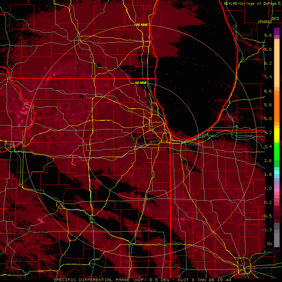Viewport: 282px width, 282px height.
Task: Click the 0.2 scale value
Action: (268, 202)
